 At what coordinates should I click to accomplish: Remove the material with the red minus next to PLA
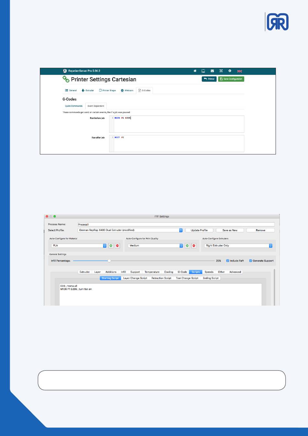pos(117,246)
